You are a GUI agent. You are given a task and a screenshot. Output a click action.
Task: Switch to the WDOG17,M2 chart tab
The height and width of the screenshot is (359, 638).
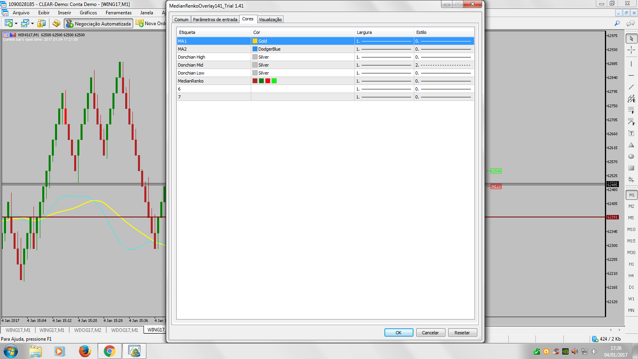coord(88,330)
